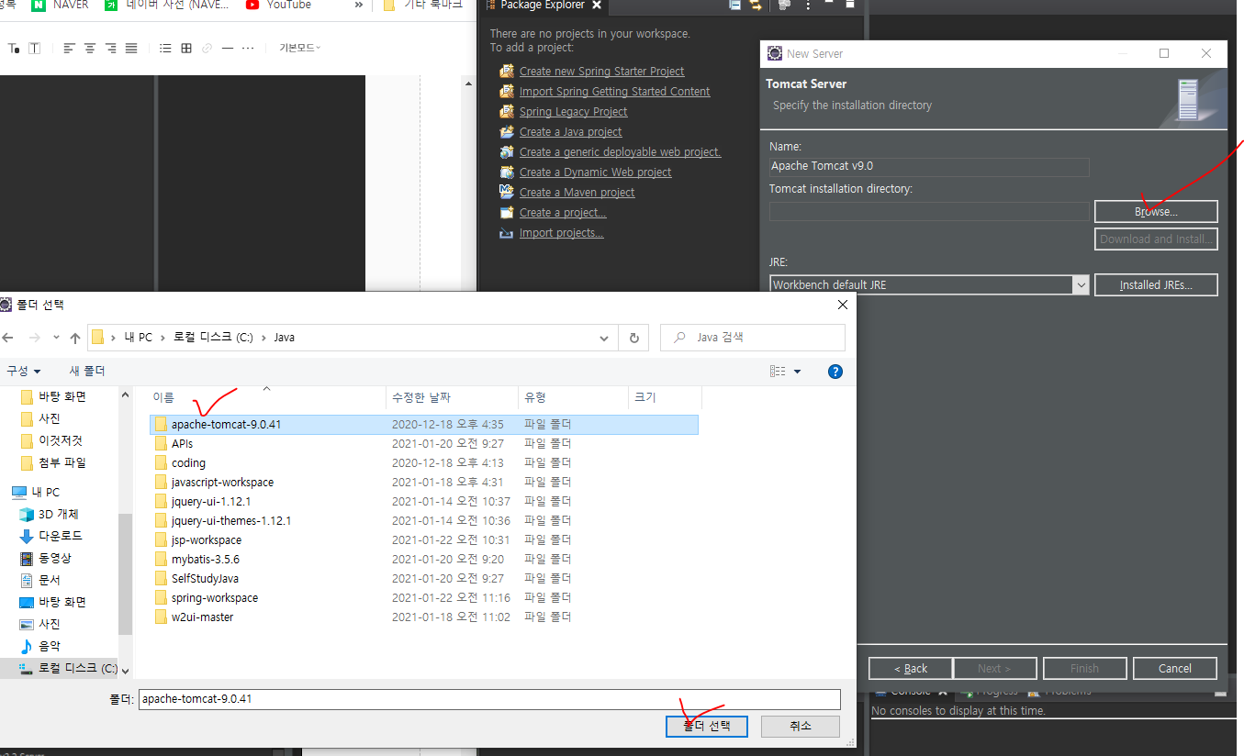Click Create a Dynamic Web project link
The width and height of the screenshot is (1244, 756).
tap(595, 172)
